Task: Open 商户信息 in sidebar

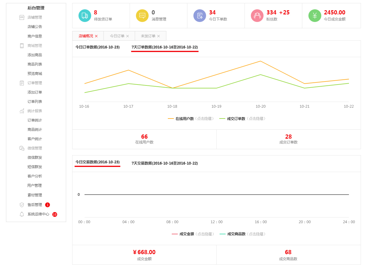Action: point(35,36)
